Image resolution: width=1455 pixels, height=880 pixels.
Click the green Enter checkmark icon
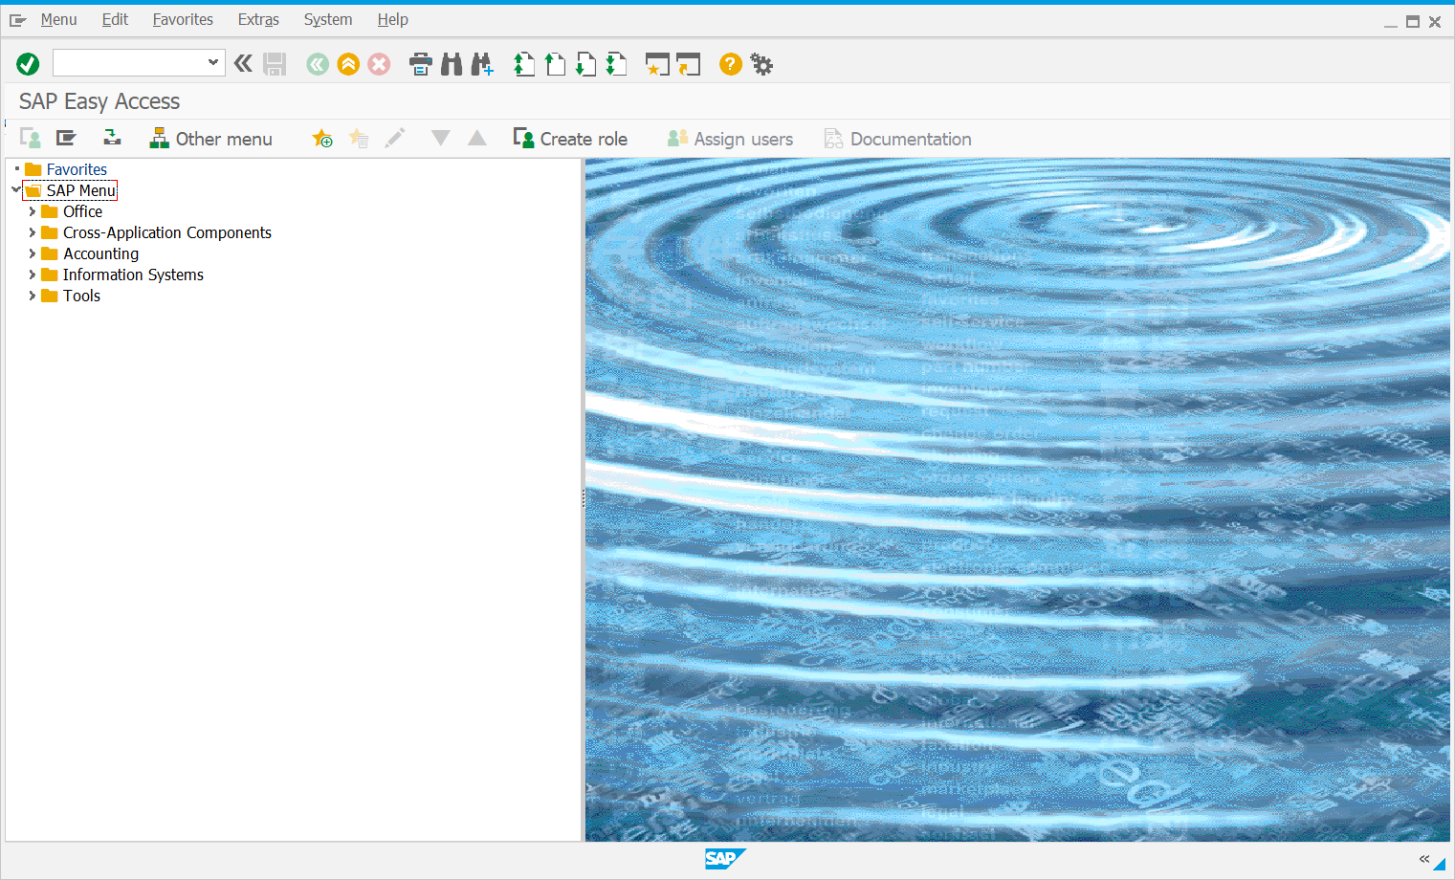click(28, 64)
